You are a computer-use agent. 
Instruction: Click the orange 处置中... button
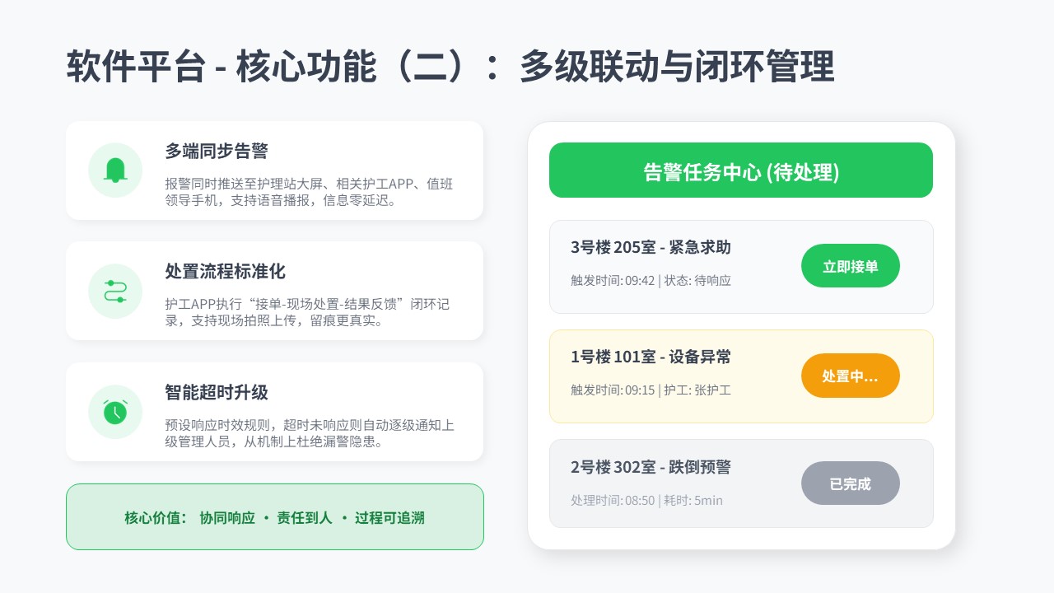[x=850, y=376]
